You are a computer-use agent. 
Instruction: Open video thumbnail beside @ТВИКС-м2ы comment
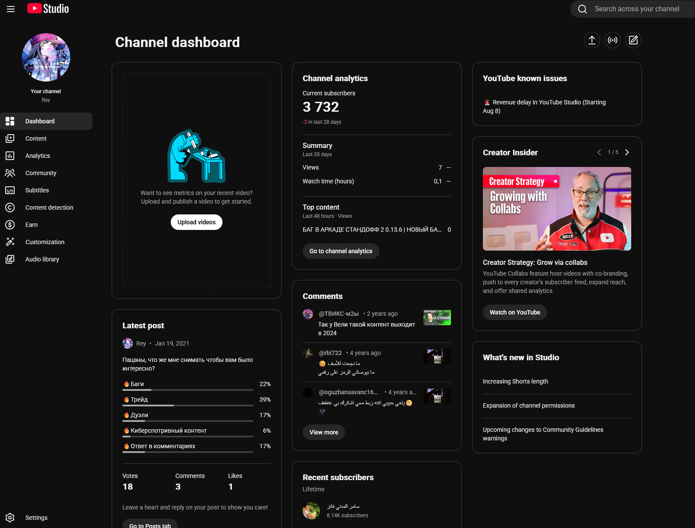(x=437, y=317)
